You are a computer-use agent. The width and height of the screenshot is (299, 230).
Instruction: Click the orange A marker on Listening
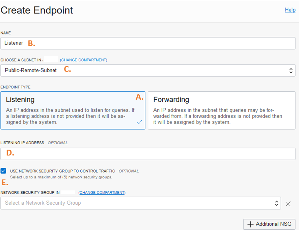tap(139, 97)
